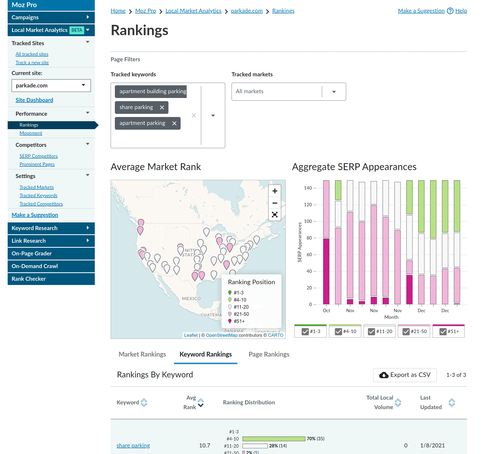Switch to Page Rankings tab
Image resolution: width=489 pixels, height=454 pixels.
coord(269,354)
